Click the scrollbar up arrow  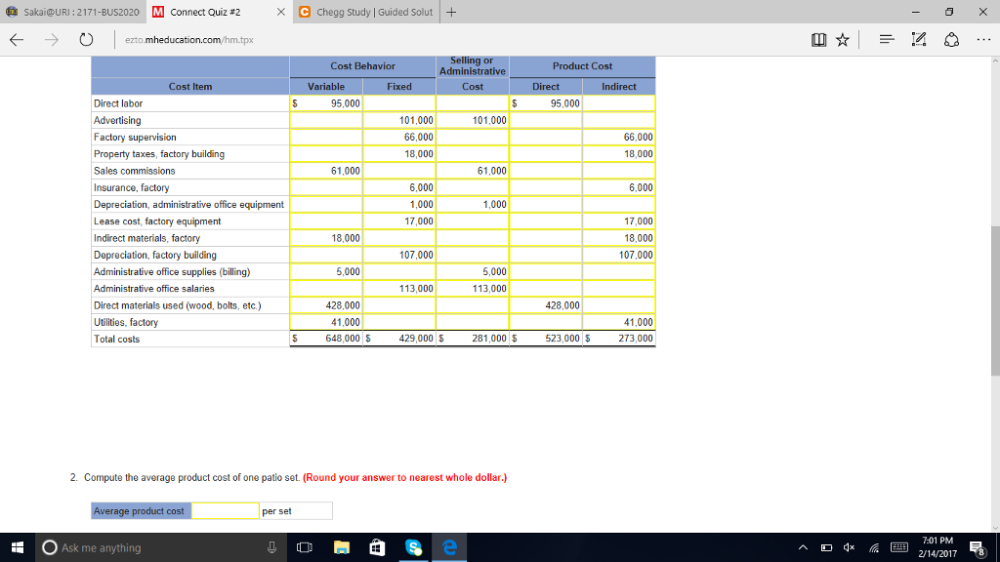click(x=995, y=61)
